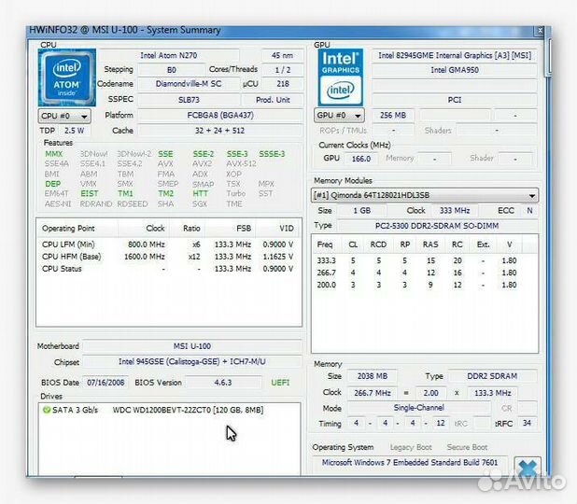Click the Cores/Threads value 1 / 2
Screen dimensions: 577x504
283,70
